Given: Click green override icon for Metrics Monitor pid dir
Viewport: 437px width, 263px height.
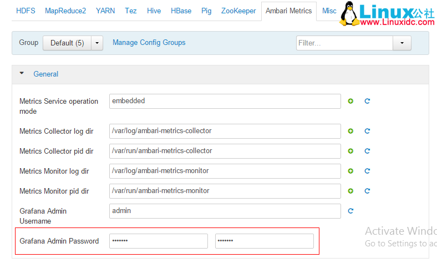Looking at the screenshot, I should [350, 191].
